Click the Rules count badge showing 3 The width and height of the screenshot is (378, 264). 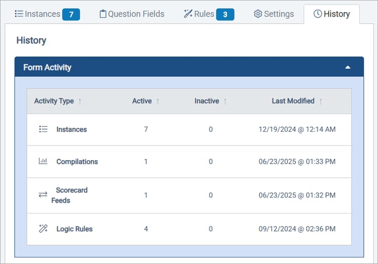click(x=225, y=14)
